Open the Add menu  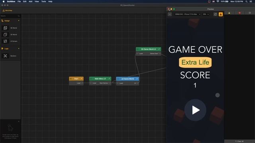(x=30, y=2)
